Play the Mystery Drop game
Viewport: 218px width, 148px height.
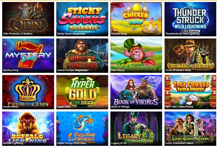click(x=28, y=55)
